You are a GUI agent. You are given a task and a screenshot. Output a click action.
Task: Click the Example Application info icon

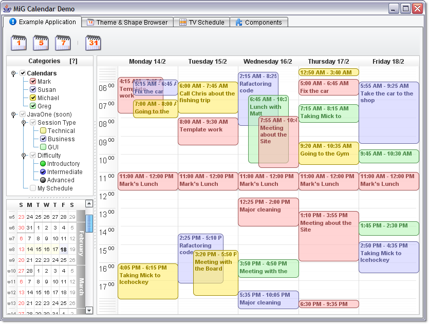pyautogui.click(x=13, y=22)
